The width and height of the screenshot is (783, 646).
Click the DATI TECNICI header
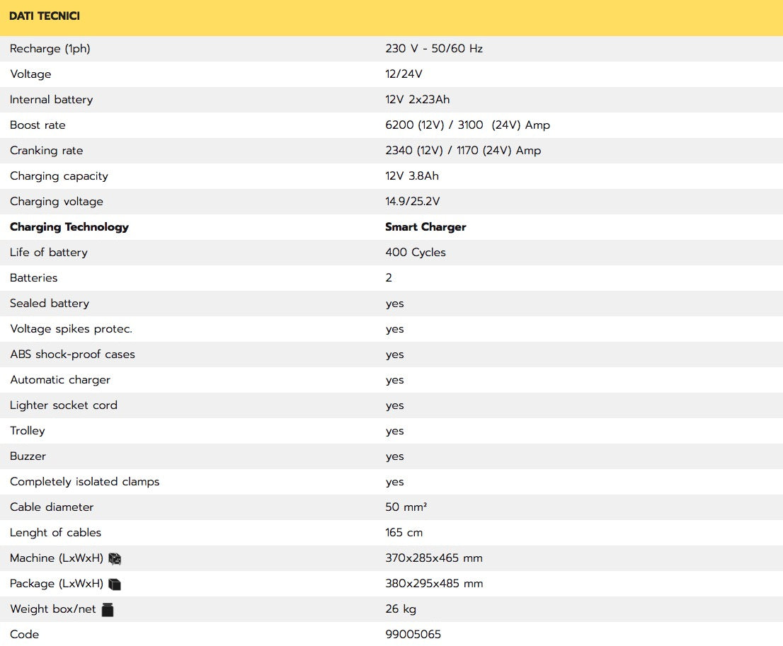tap(45, 16)
